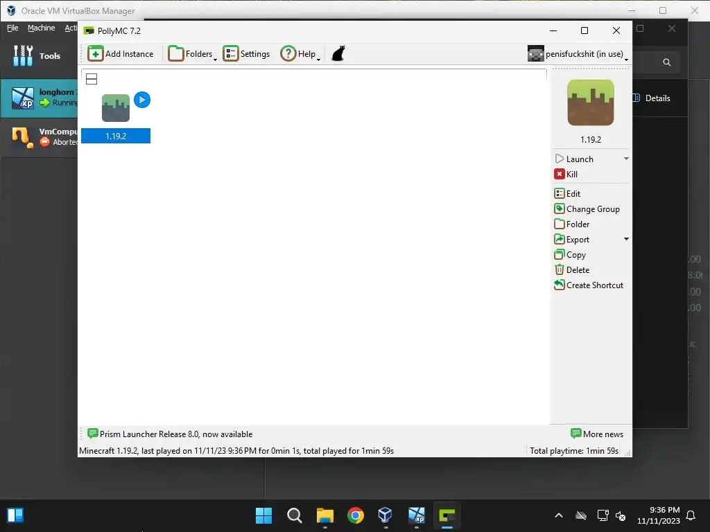
Task: Edit the 1.19.2 instance
Action: [x=567, y=194]
